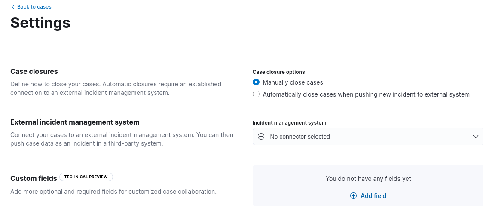Click the back chevron arrow icon

click(x=12, y=7)
